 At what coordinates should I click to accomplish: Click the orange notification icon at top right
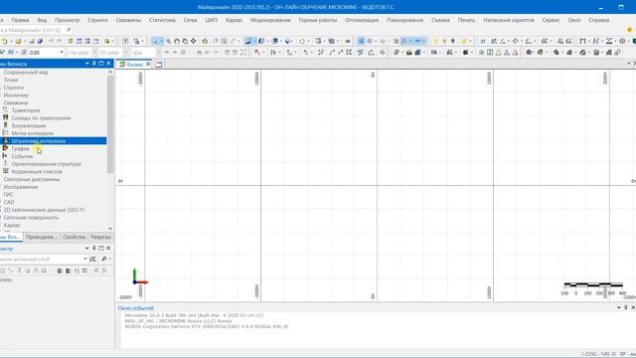(630, 29)
